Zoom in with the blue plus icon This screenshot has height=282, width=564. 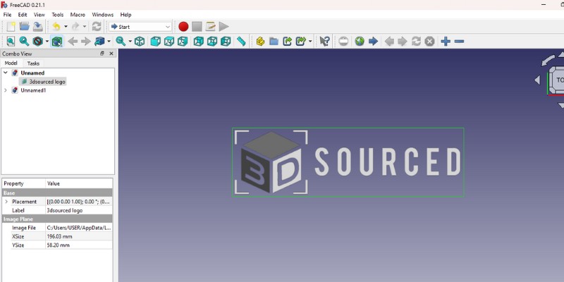pos(446,42)
